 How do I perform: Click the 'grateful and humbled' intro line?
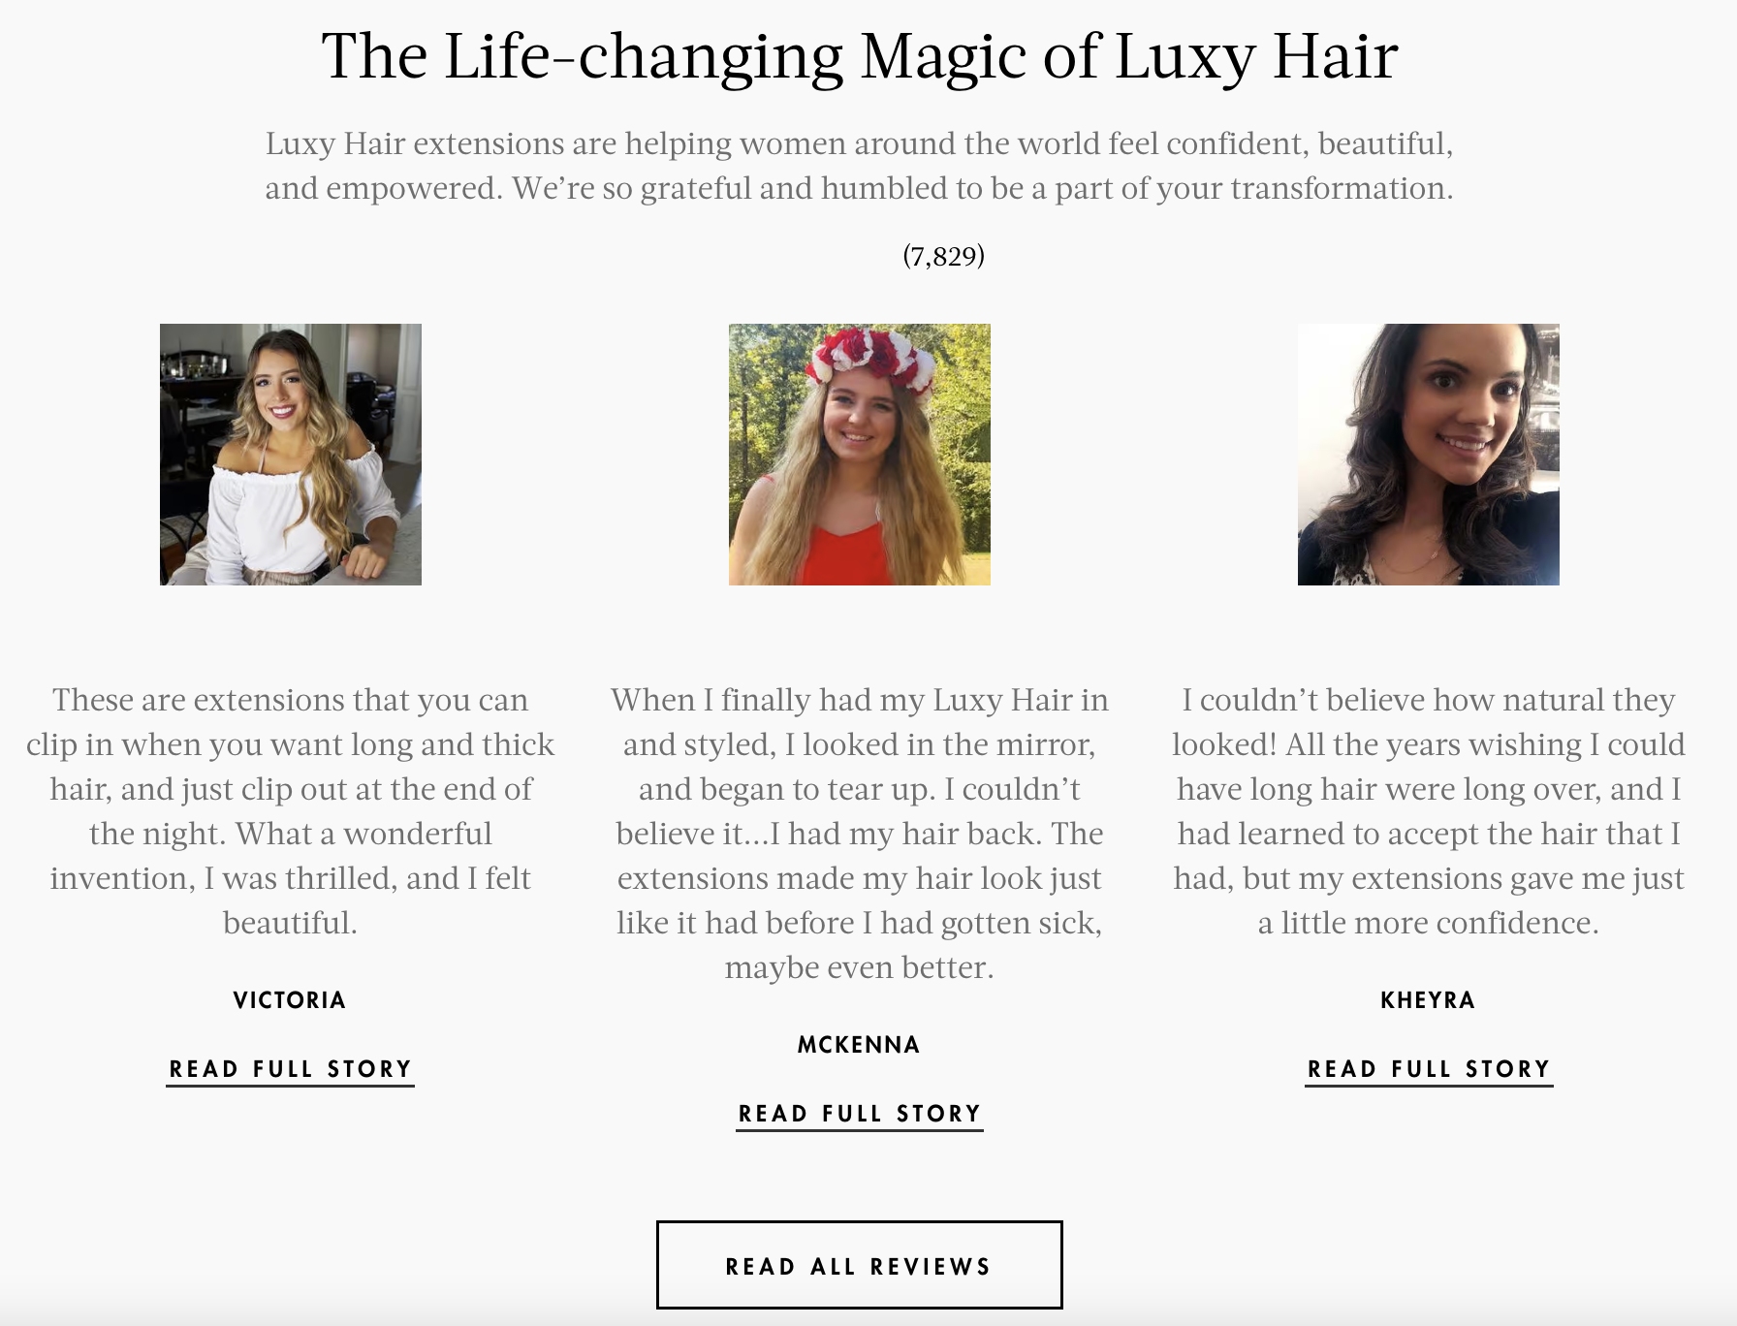(x=860, y=188)
